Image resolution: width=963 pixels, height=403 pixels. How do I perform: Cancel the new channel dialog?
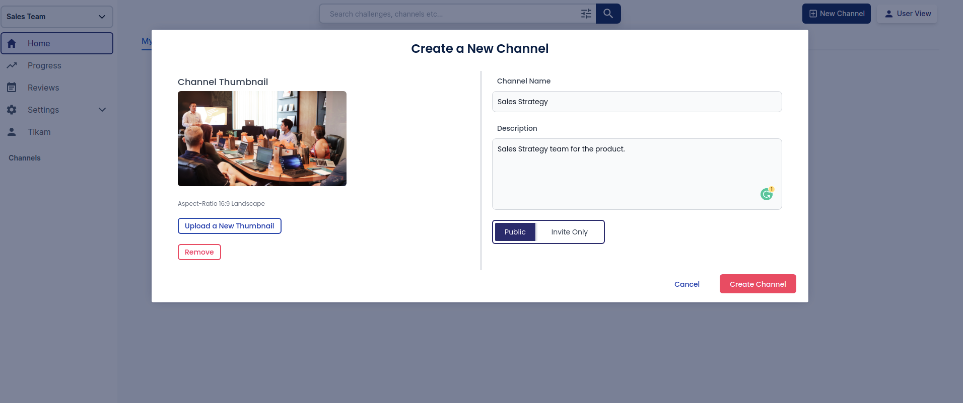pyautogui.click(x=687, y=284)
